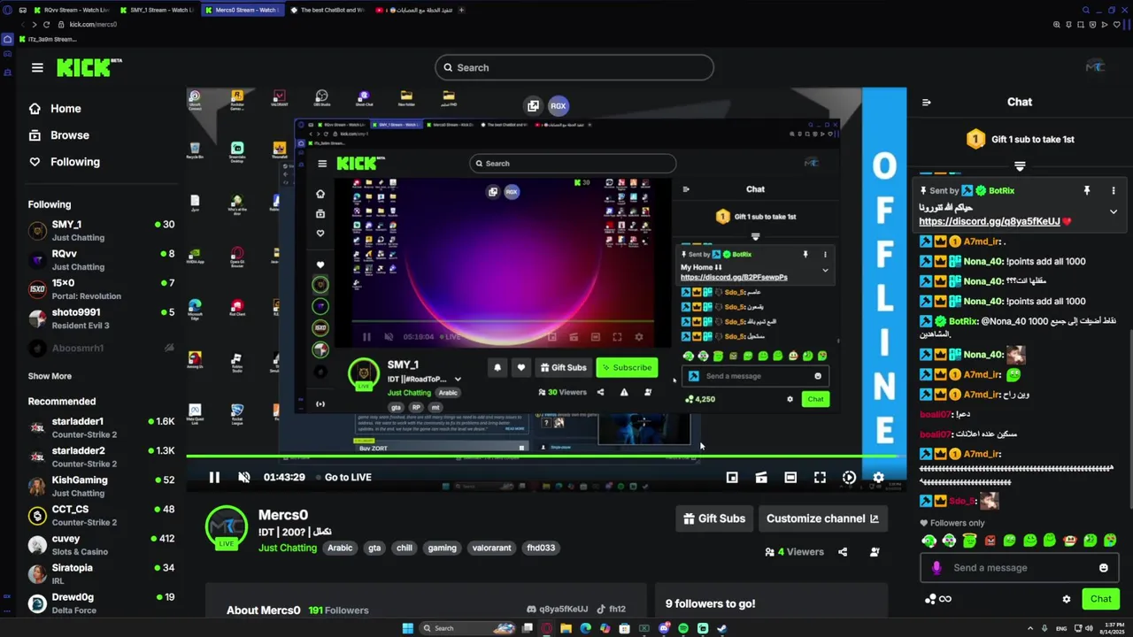Send message with green Chat button

(x=1100, y=599)
